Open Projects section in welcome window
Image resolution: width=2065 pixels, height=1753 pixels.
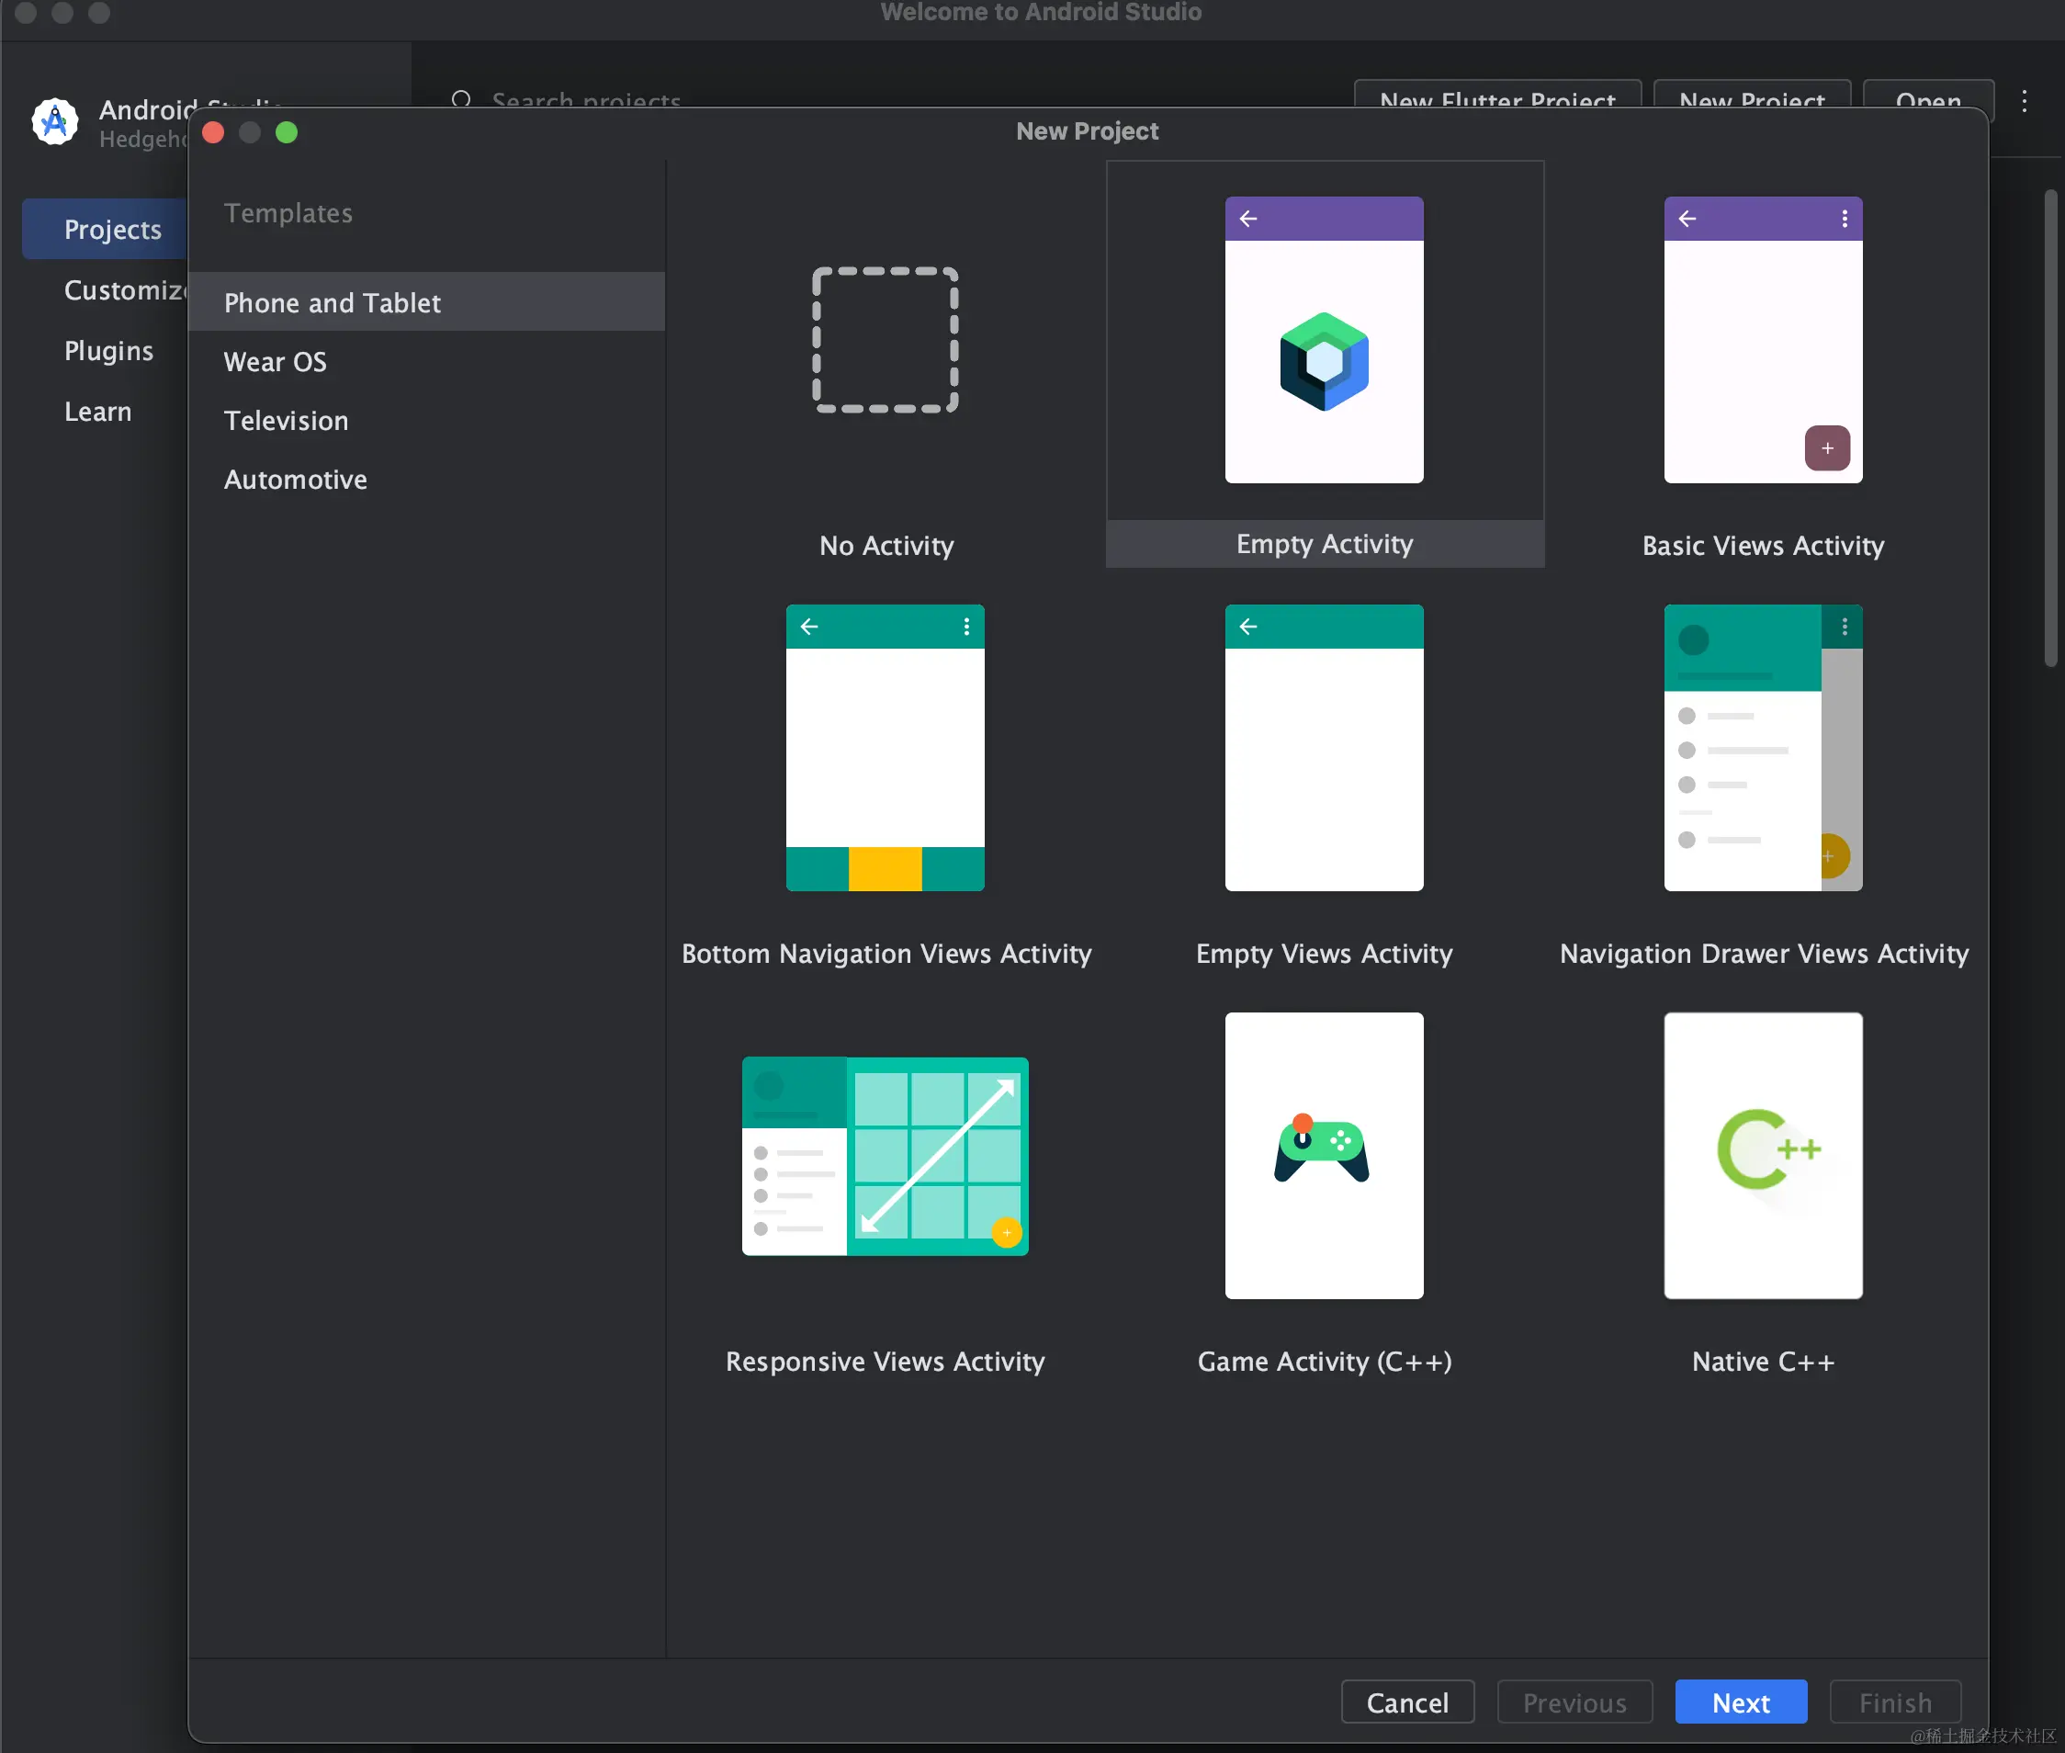coord(106,230)
